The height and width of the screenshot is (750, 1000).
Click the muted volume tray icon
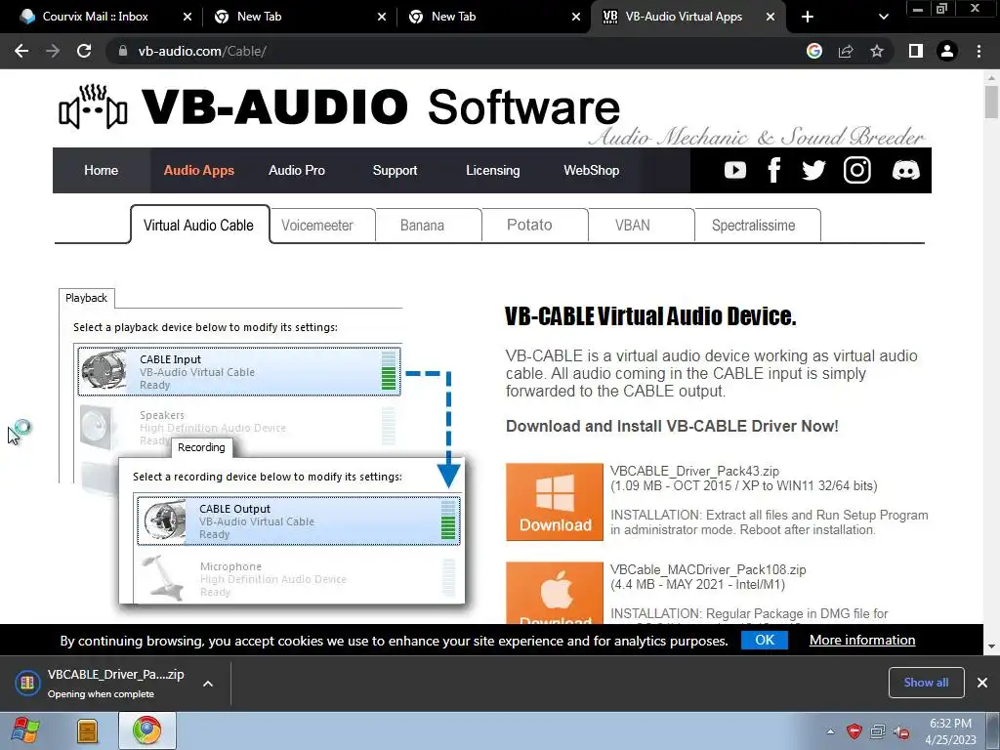(901, 731)
